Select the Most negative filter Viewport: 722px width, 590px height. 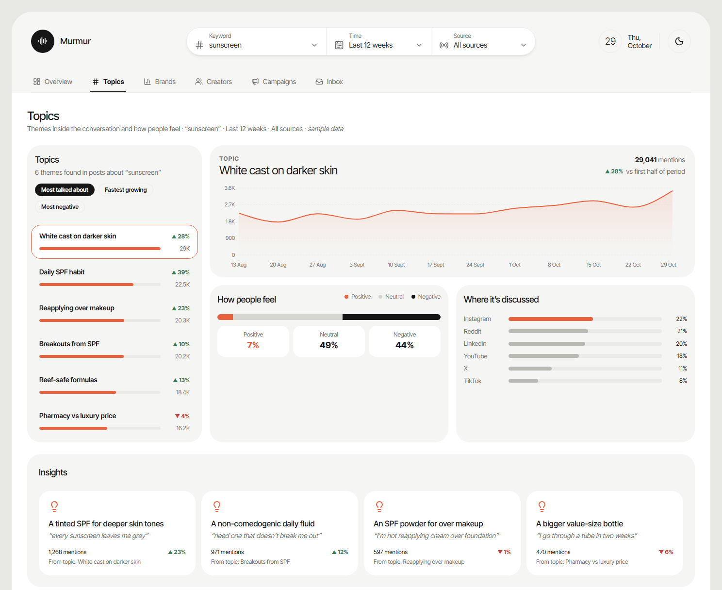60,207
